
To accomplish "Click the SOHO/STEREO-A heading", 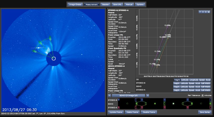I will point(117,66).
